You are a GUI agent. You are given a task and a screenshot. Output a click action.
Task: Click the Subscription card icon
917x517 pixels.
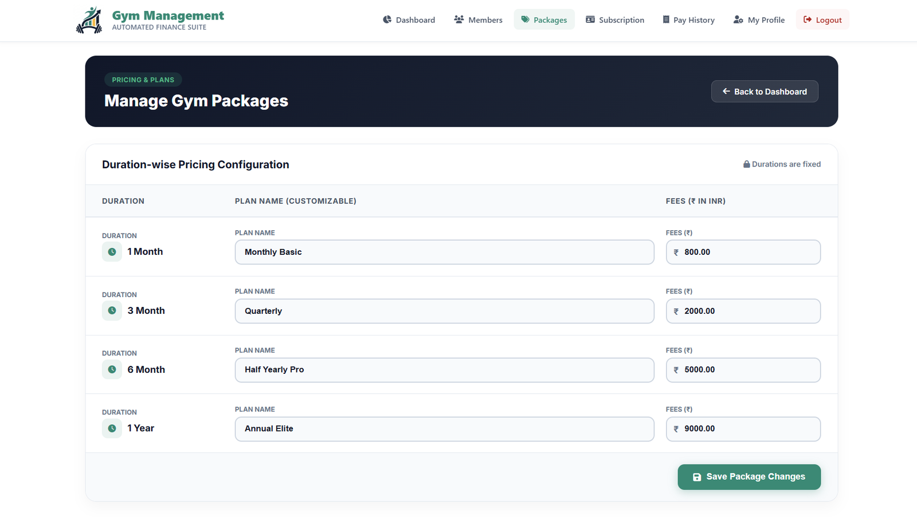point(590,19)
